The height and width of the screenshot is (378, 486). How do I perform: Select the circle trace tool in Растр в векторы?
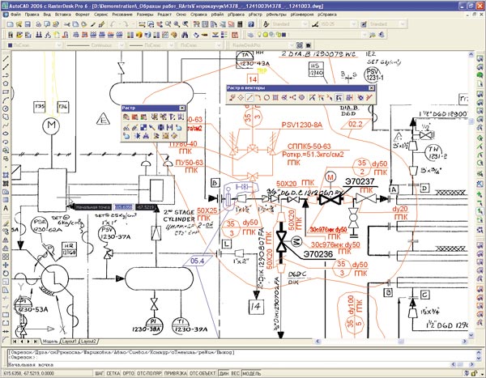point(267,98)
